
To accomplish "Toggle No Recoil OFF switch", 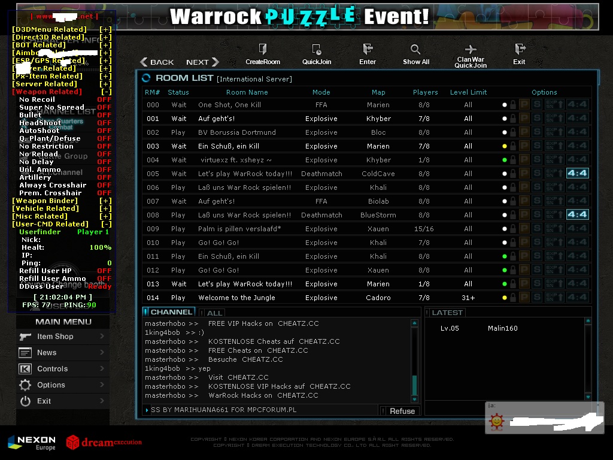I will pyautogui.click(x=104, y=99).
